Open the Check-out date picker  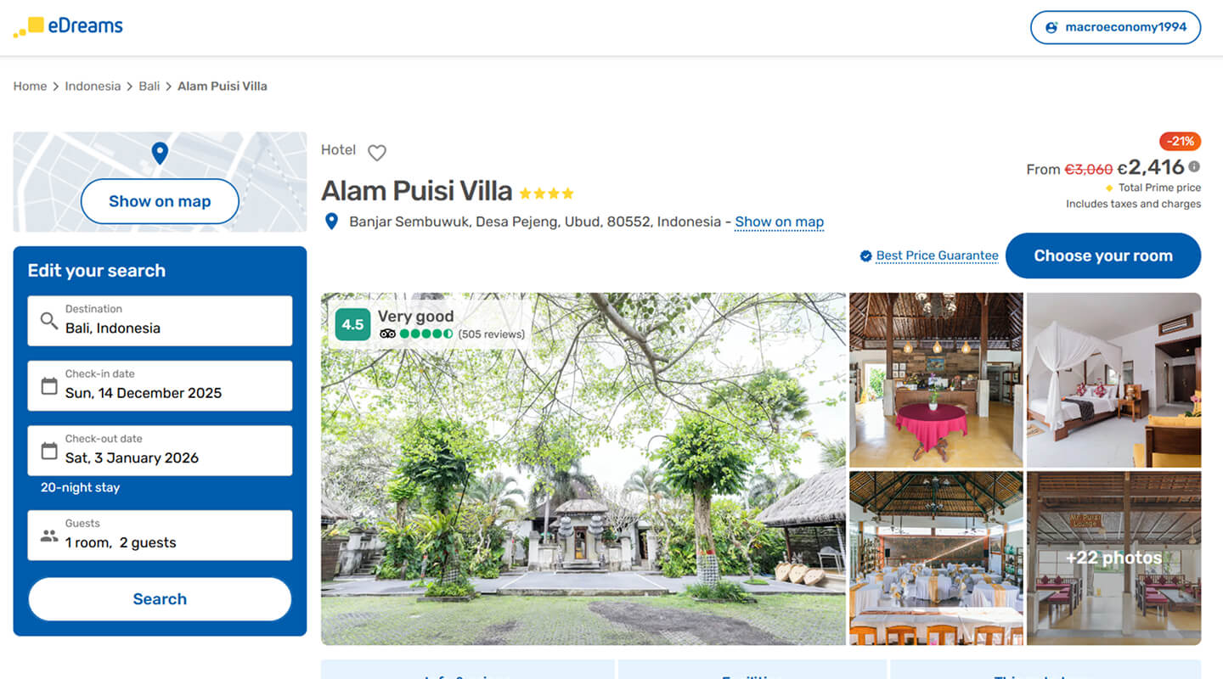[160, 450]
